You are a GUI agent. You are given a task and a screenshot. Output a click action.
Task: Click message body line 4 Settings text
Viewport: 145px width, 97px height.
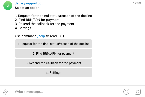23,28
